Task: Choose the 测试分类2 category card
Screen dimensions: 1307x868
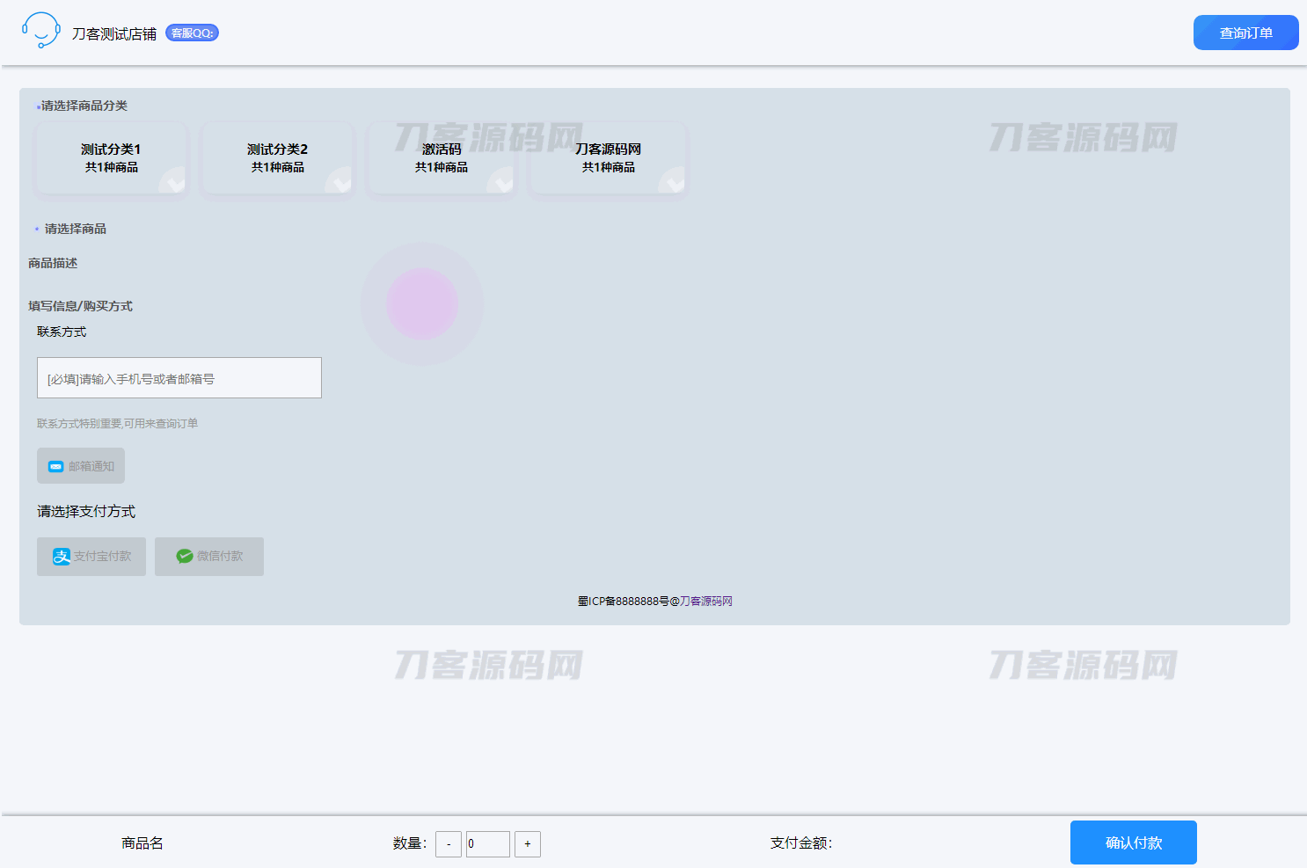Action: (277, 158)
